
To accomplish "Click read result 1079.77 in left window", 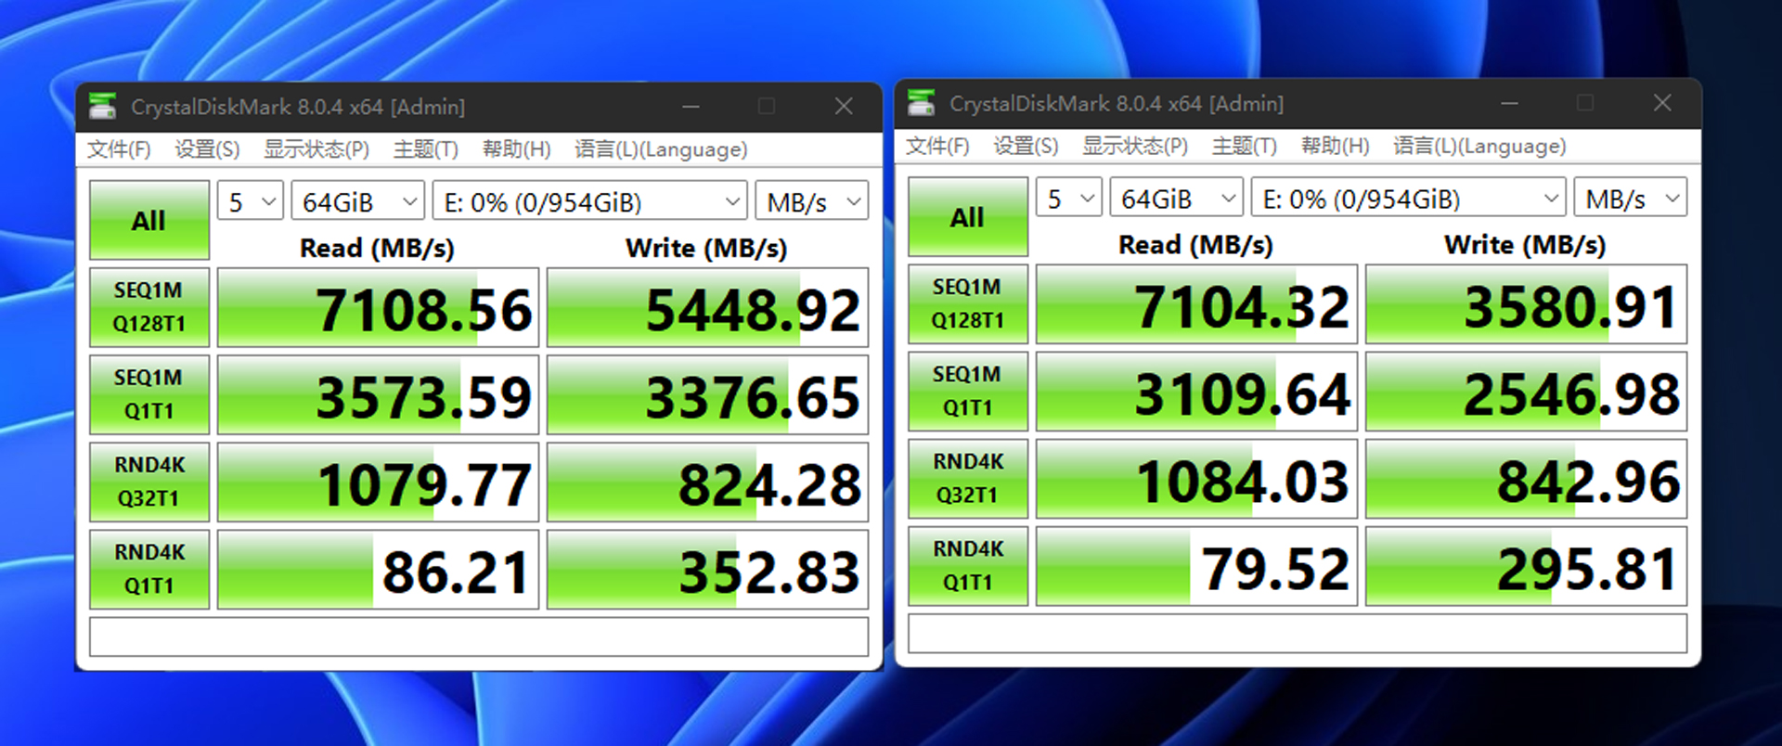I will click(379, 482).
